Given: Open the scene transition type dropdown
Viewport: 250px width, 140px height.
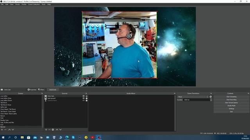Looking at the screenshot, I should click(x=193, y=97).
